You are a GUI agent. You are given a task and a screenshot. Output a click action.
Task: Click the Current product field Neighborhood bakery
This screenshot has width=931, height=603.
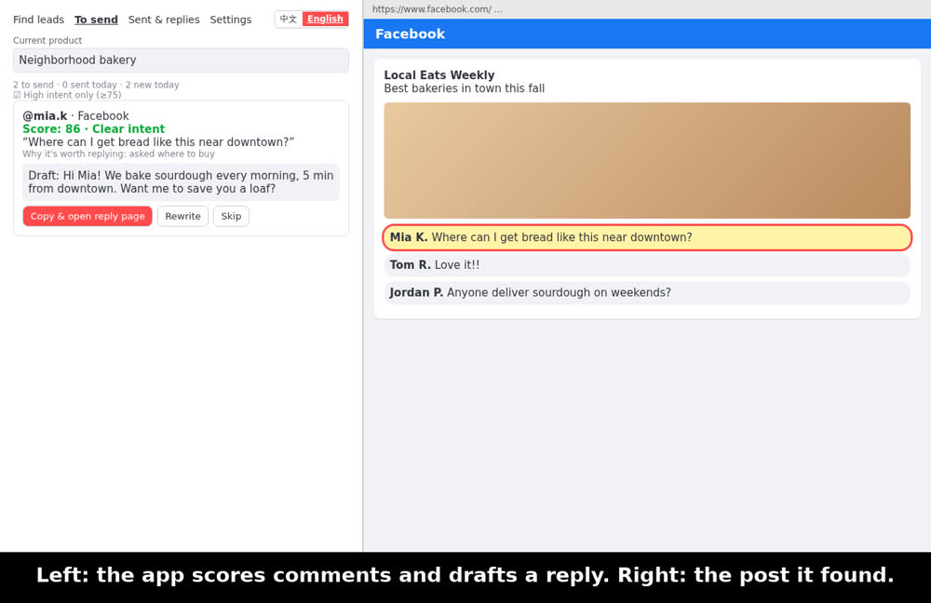[x=181, y=60]
